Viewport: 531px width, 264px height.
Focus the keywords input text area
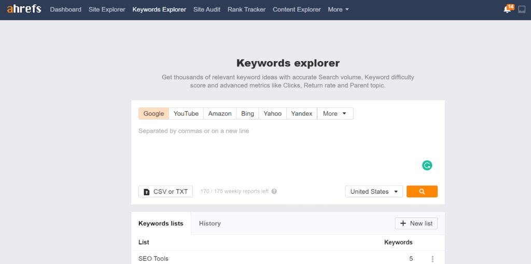(288, 152)
